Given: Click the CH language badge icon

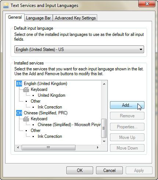Looking at the screenshot, I should 19,113.
